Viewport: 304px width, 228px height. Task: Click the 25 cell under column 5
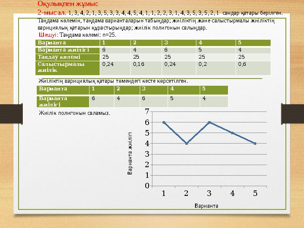point(253,57)
